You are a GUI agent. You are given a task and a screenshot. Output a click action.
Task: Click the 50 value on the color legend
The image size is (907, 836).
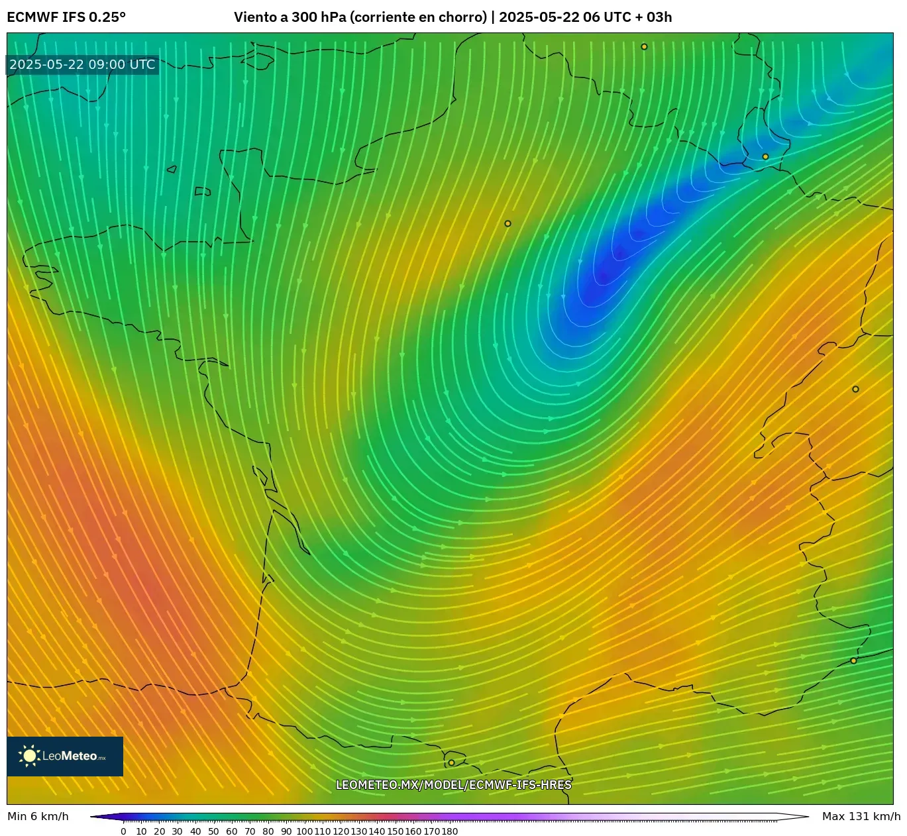coord(213,831)
